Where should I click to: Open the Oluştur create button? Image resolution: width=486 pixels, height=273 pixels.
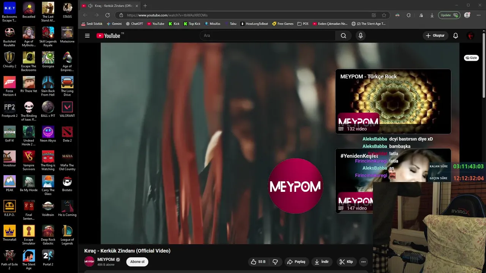point(435,36)
